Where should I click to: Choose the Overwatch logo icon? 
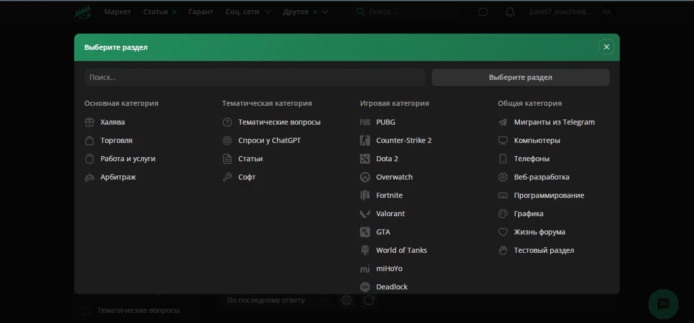point(365,177)
